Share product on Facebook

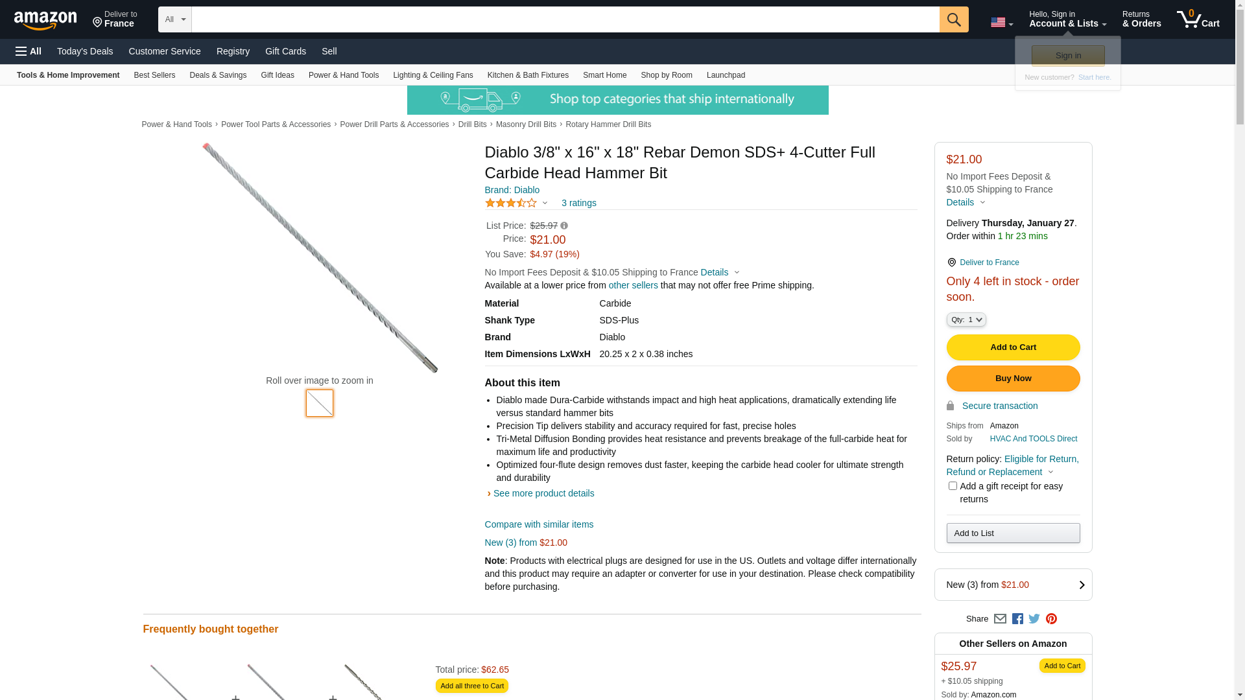[x=1017, y=619]
